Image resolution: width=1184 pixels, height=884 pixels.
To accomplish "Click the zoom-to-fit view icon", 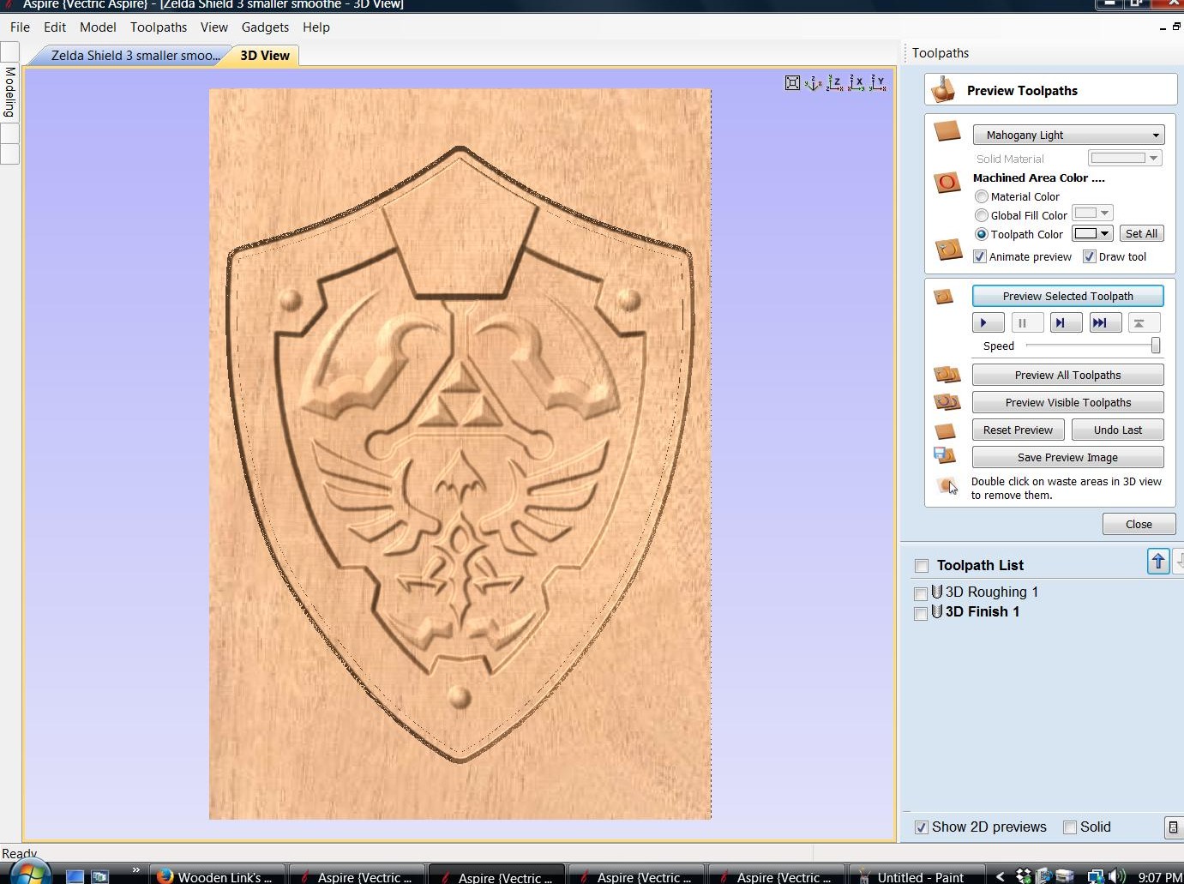I will click(793, 83).
